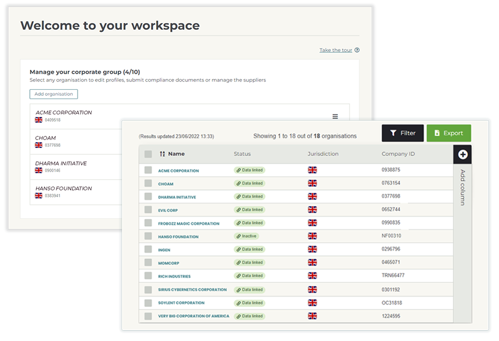Select the CHOAM row checkbox
The width and height of the screenshot is (499, 341).
click(148, 183)
